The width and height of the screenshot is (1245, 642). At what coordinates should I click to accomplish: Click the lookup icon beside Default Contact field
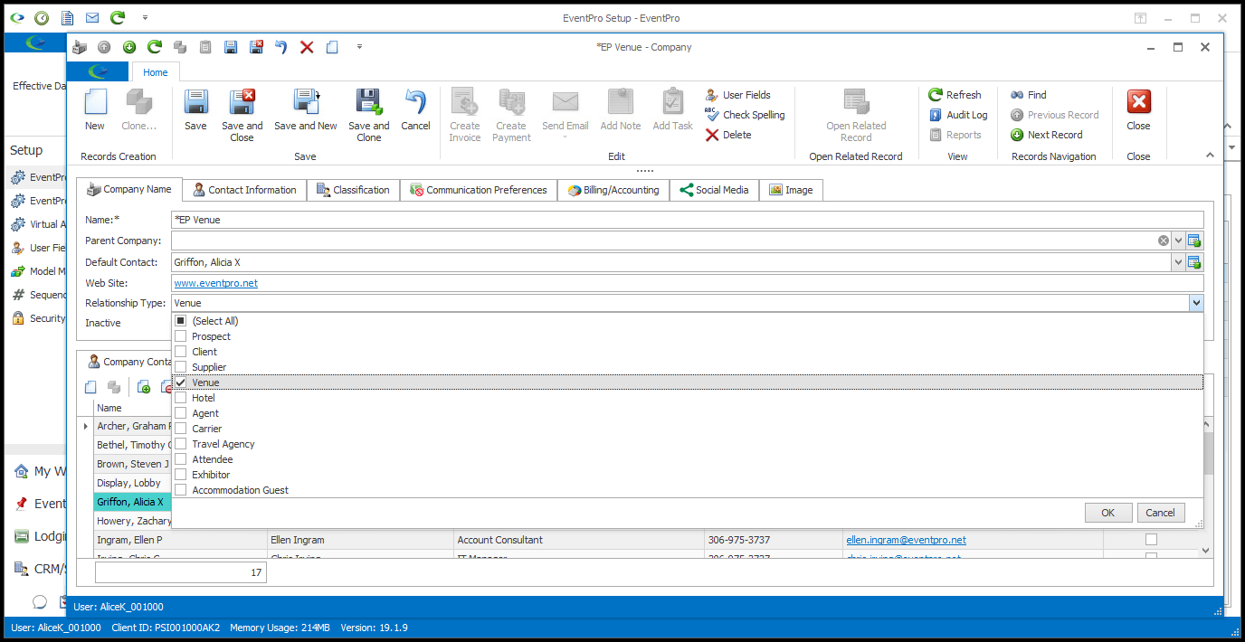click(x=1194, y=262)
